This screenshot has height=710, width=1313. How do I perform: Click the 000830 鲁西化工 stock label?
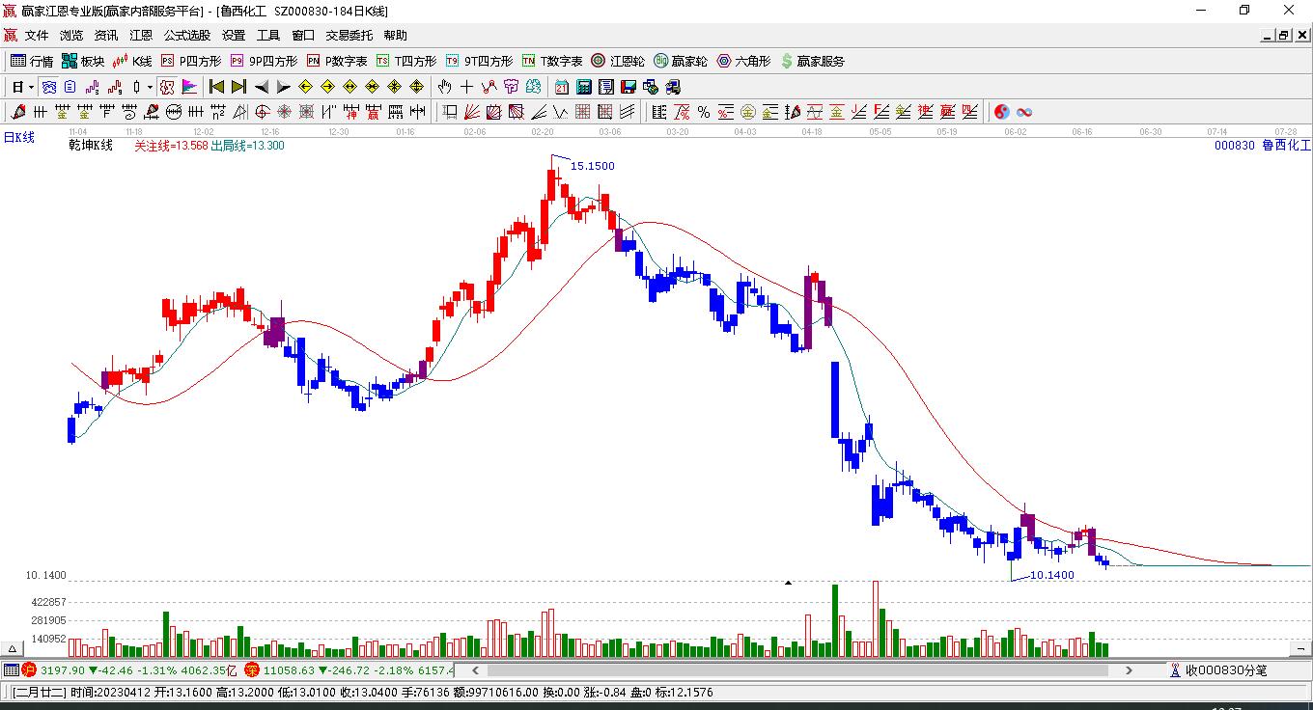coord(1263,146)
